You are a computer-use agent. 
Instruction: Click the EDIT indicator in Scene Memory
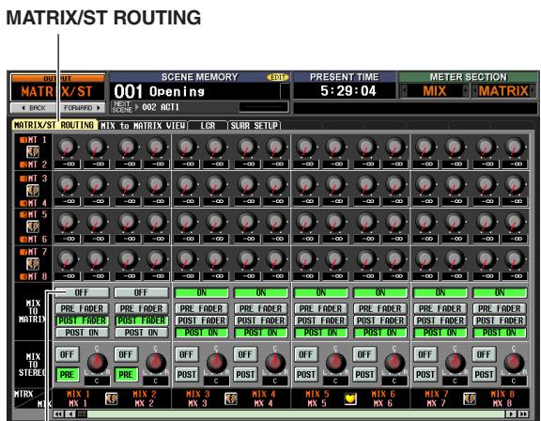(278, 77)
